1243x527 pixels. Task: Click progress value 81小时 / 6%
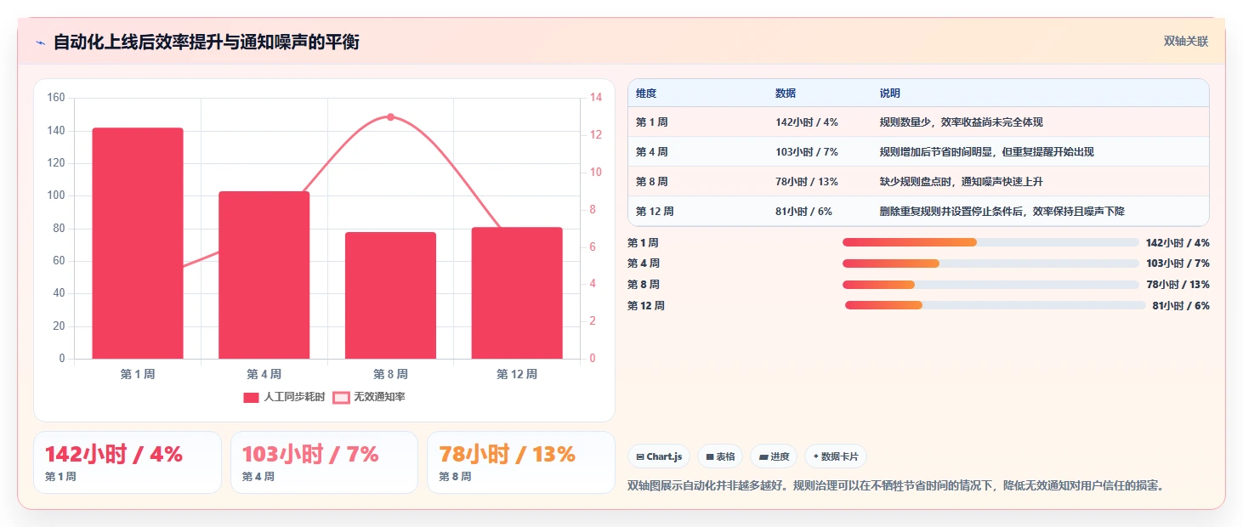point(1181,306)
